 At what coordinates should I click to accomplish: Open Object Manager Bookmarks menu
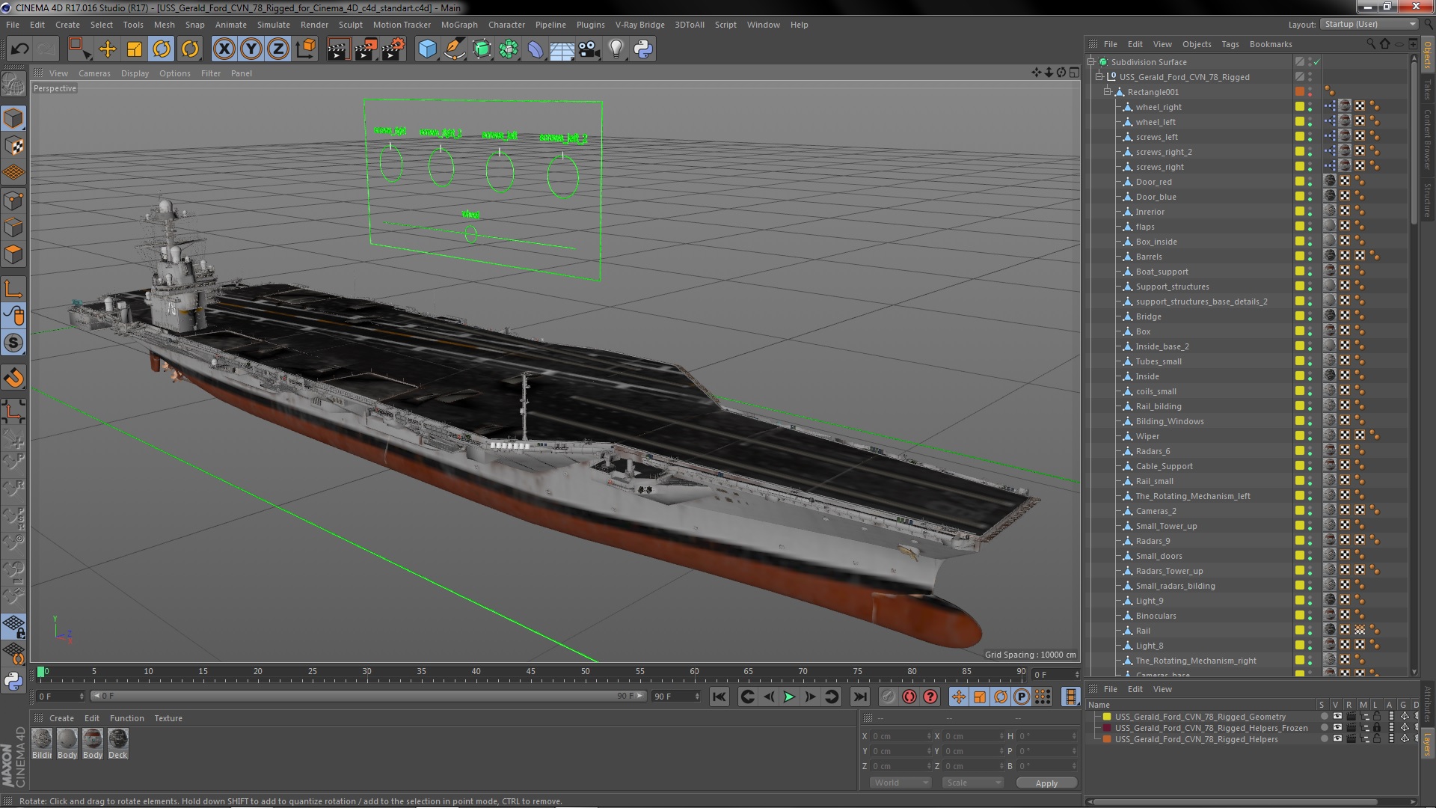(1271, 44)
